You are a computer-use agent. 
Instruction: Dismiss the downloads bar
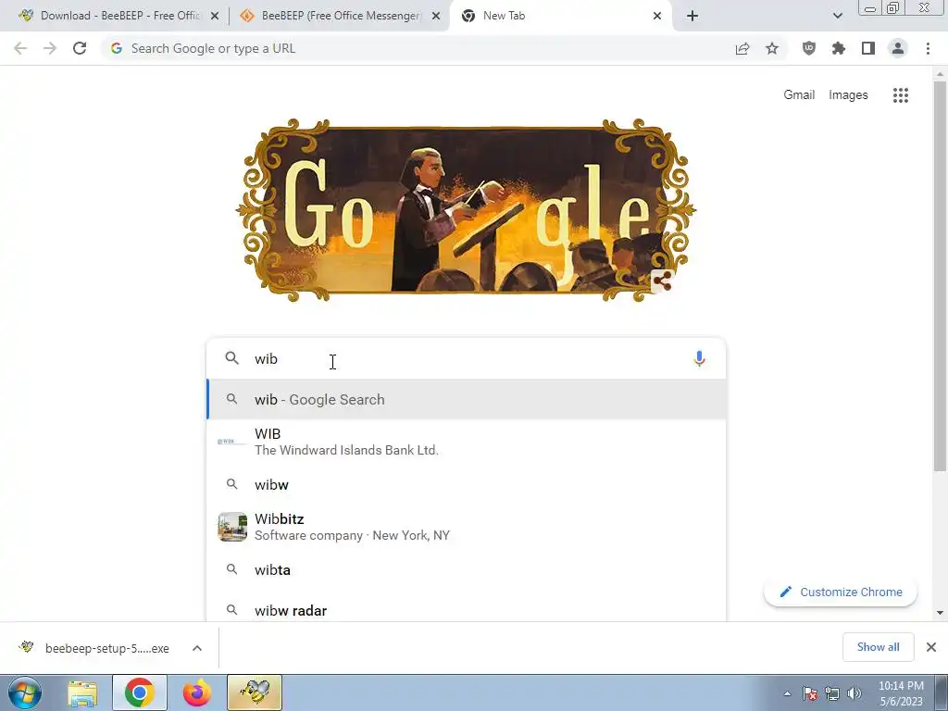[931, 647]
